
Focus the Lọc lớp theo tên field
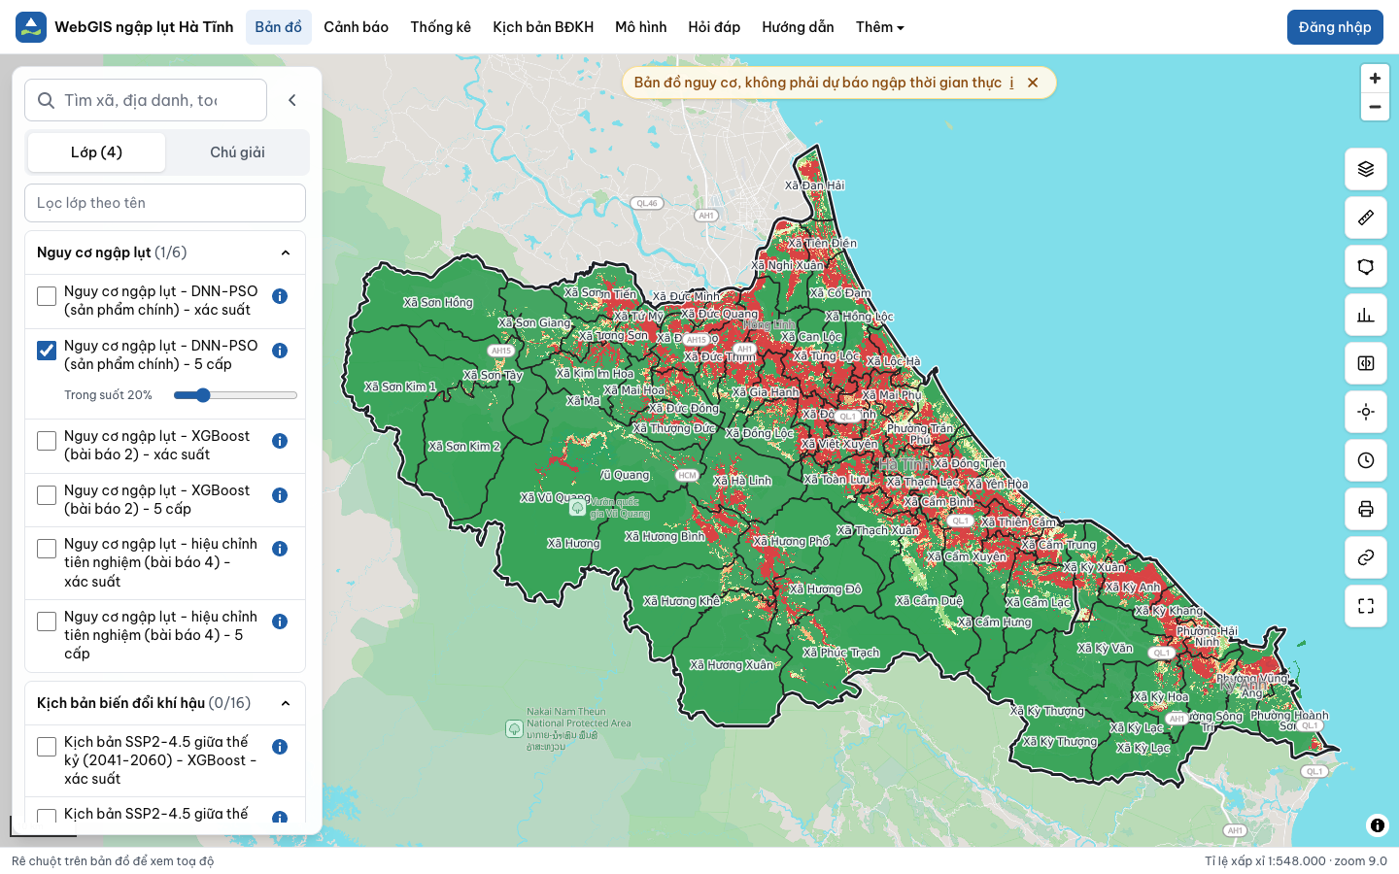[165, 203]
